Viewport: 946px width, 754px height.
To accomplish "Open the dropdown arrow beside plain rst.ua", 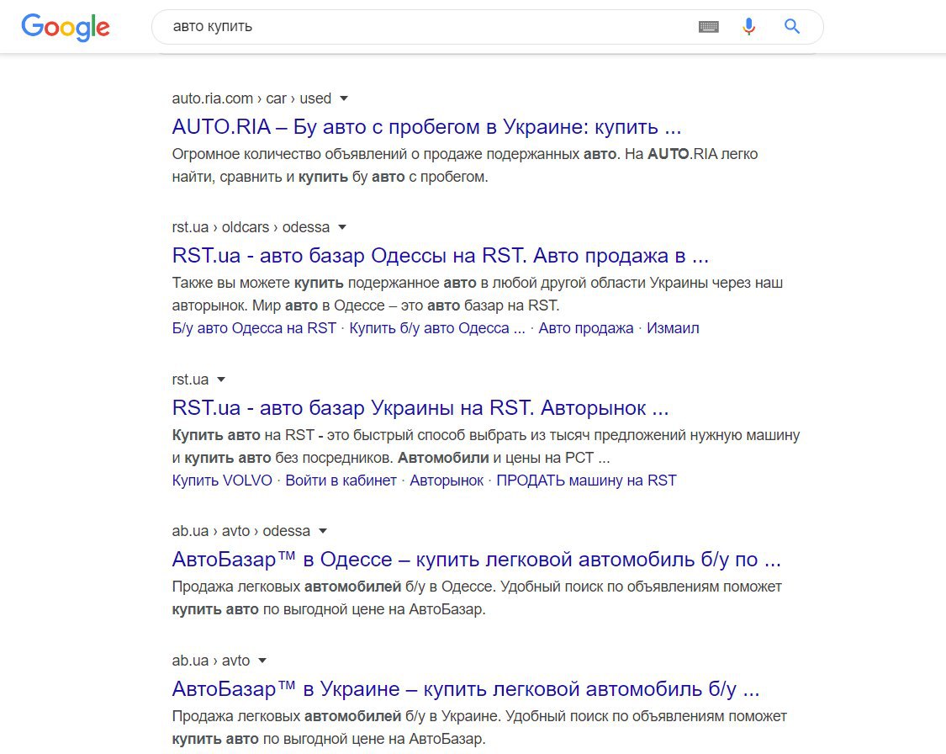I will 221,380.
